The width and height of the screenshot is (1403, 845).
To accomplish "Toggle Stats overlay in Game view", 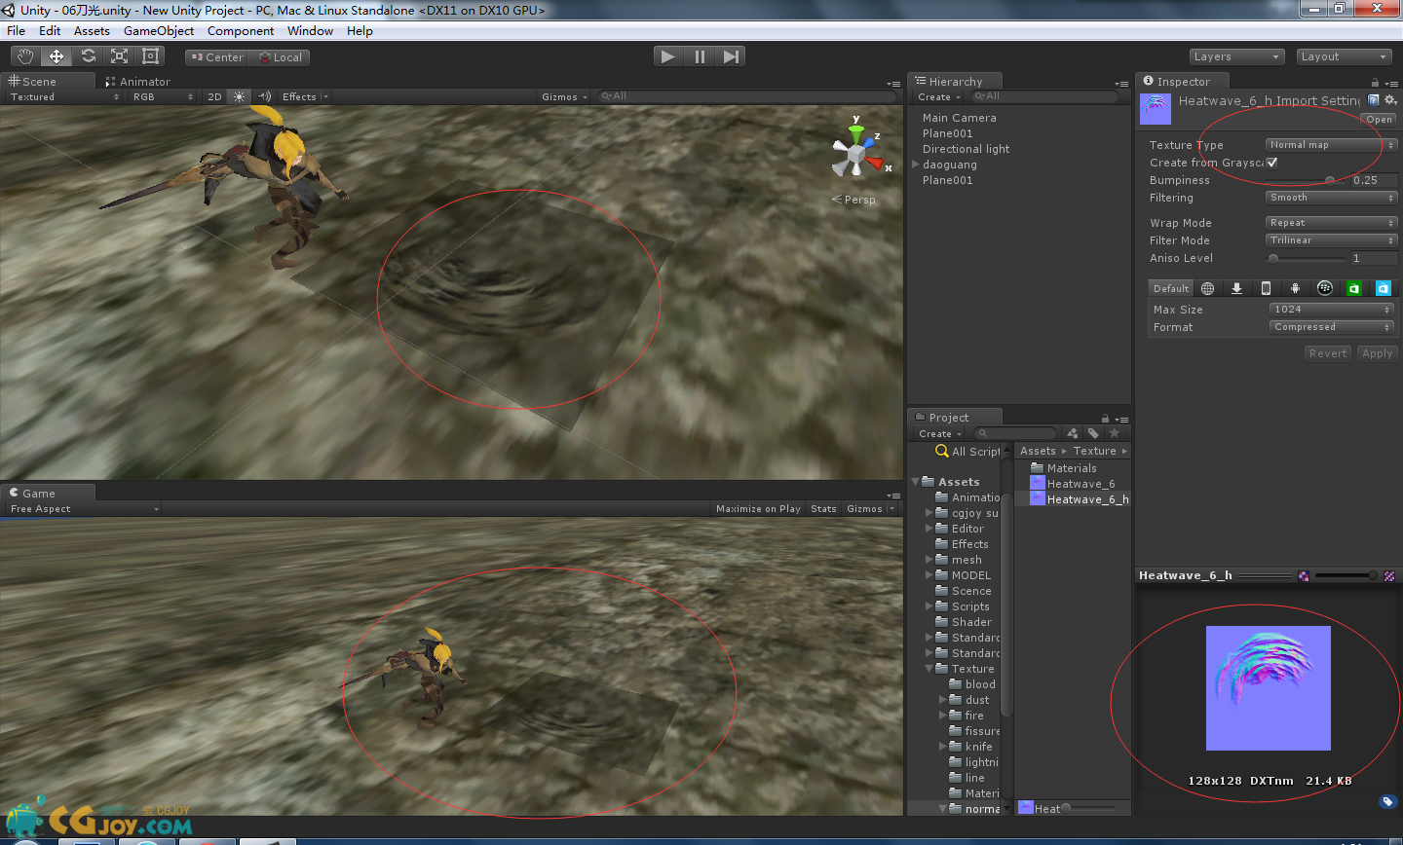I will [823, 508].
